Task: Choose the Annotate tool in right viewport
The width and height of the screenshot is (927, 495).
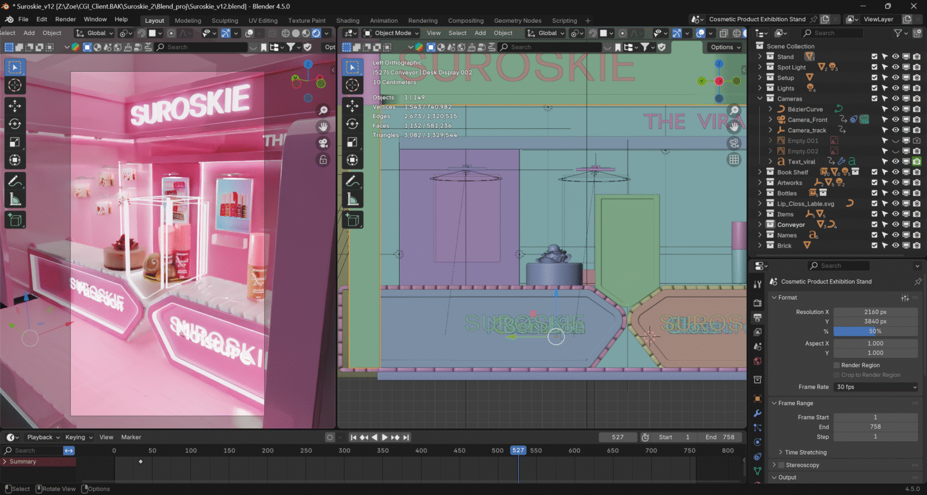Action: coord(352,181)
